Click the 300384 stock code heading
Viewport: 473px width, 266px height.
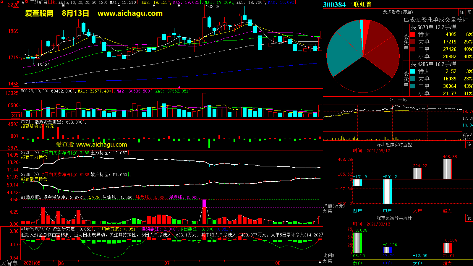click(x=334, y=4)
